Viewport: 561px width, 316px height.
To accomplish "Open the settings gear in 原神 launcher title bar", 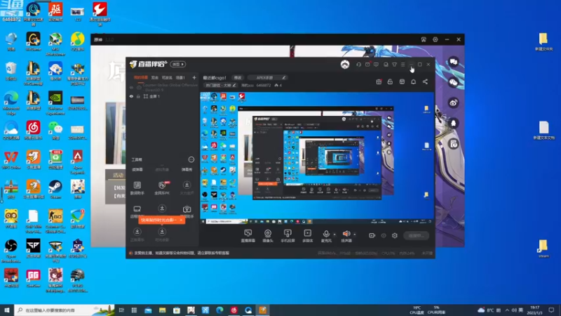I will (435, 39).
